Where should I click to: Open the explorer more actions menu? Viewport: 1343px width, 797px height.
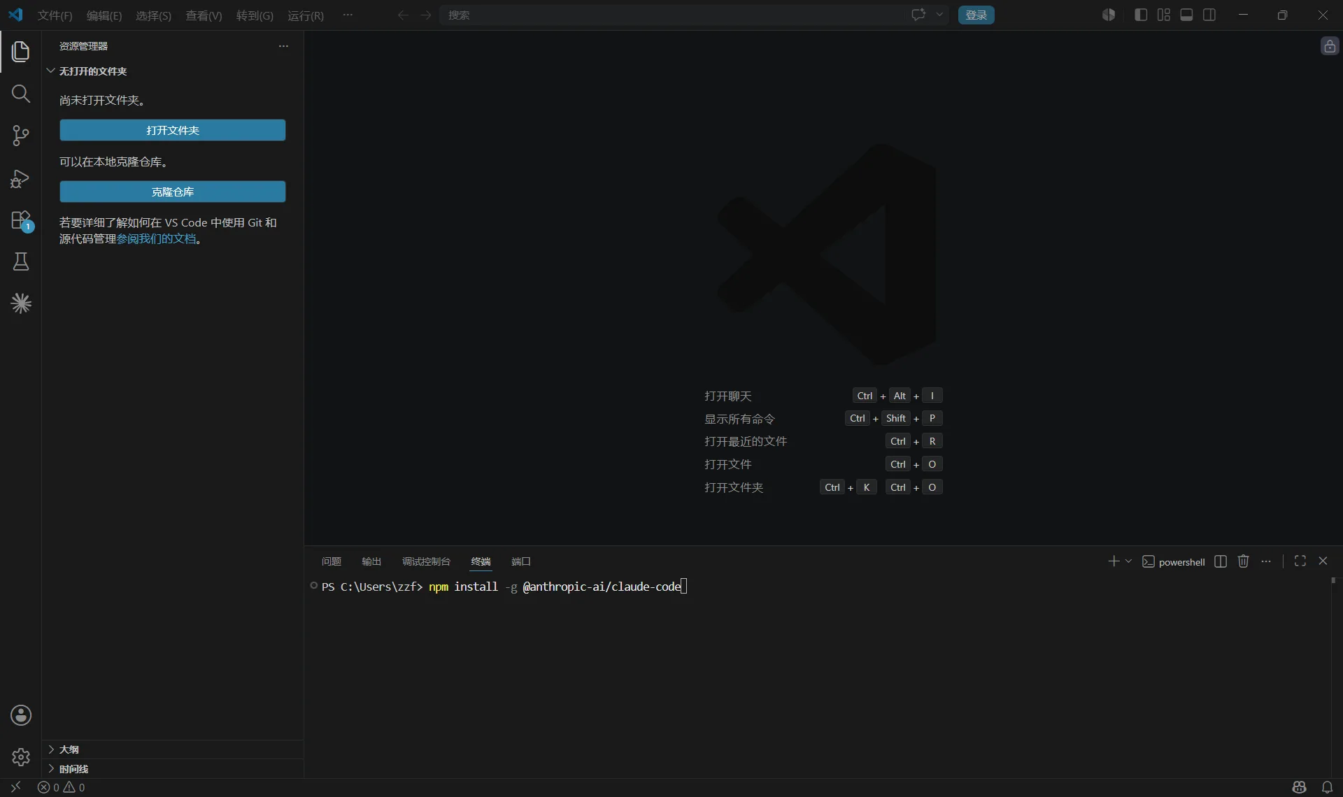click(x=283, y=46)
